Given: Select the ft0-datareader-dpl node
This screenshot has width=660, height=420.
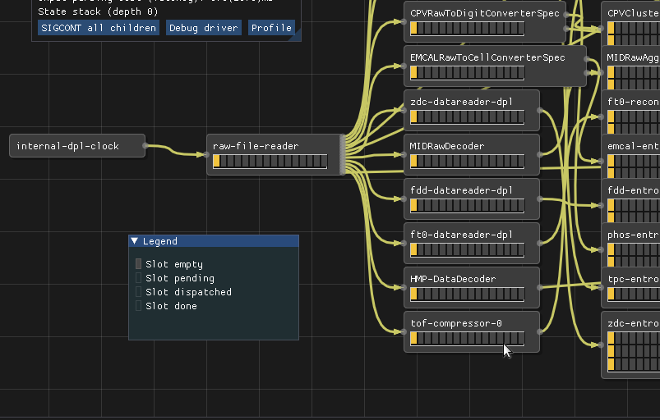Looking at the screenshot, I should [472, 243].
